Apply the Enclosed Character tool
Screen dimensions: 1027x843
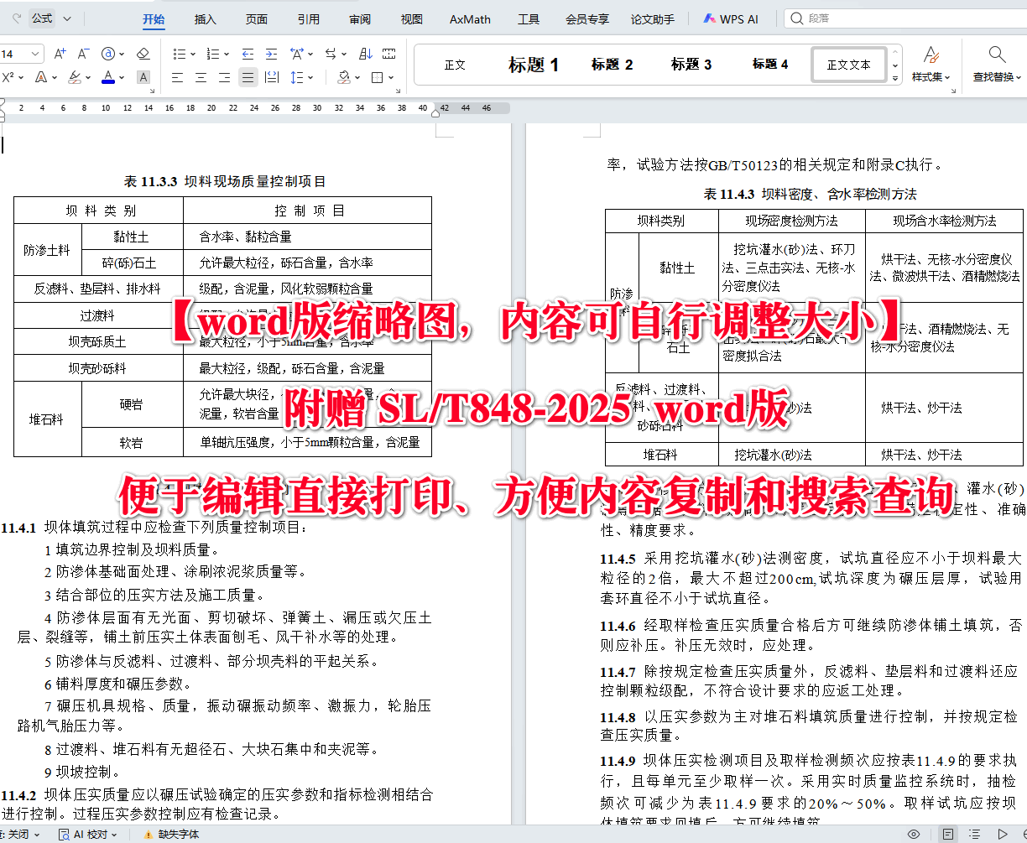point(110,53)
